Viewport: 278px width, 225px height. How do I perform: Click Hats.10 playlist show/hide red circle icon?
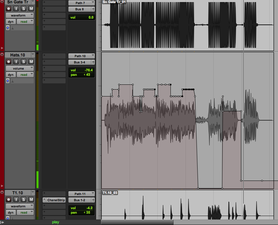coord(2,54)
